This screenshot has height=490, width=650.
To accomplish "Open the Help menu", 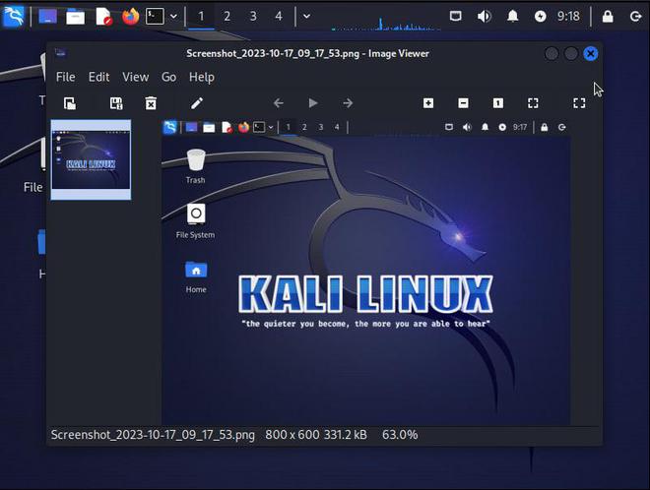I will 202,77.
